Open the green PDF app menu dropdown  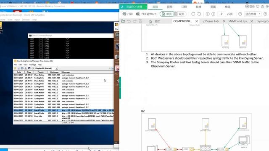[146, 7]
